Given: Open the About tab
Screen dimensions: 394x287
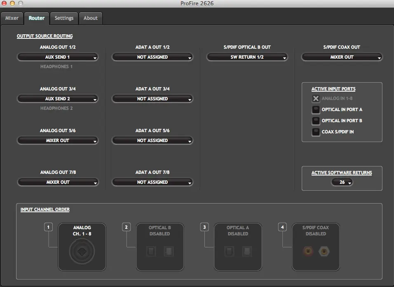Looking at the screenshot, I should click(x=91, y=18).
